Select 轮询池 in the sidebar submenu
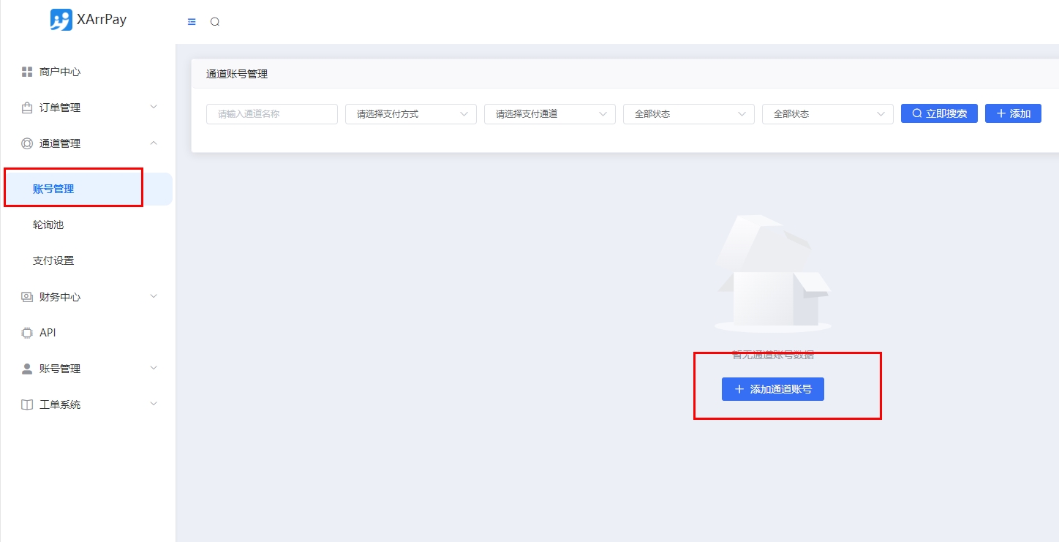The image size is (1059, 542). point(48,225)
